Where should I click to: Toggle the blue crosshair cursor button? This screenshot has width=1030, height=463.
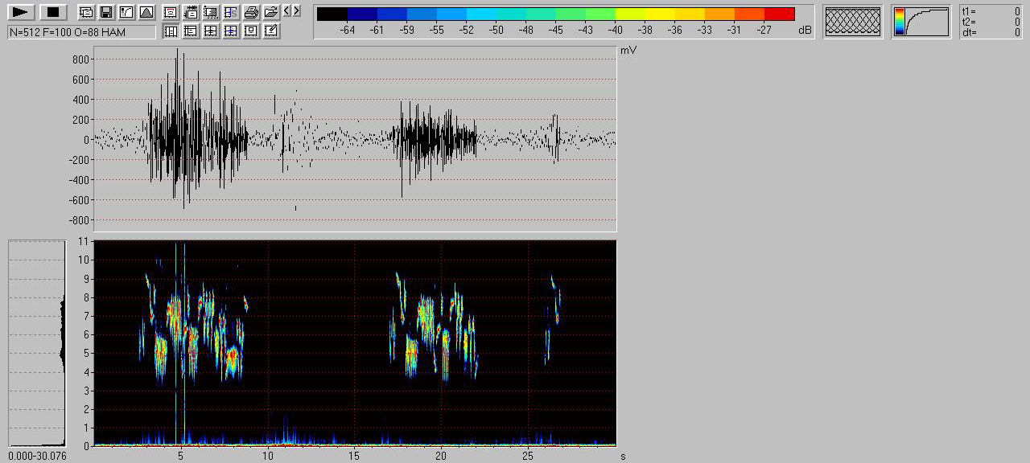231,31
